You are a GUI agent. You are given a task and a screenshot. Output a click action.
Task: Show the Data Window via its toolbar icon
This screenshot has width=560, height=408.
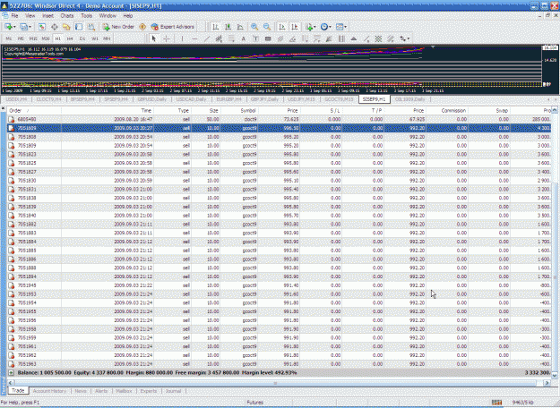click(55, 27)
